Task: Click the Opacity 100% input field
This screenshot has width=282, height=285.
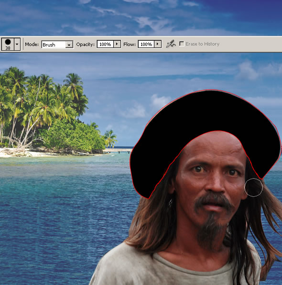Action: coord(105,44)
